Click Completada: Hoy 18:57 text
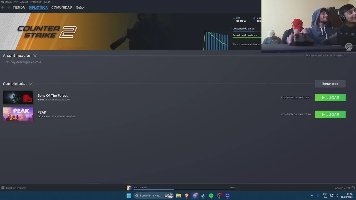The height and width of the screenshot is (200, 356). [x=296, y=97]
